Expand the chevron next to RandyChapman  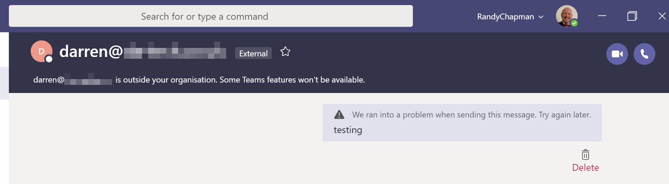pyautogui.click(x=541, y=17)
